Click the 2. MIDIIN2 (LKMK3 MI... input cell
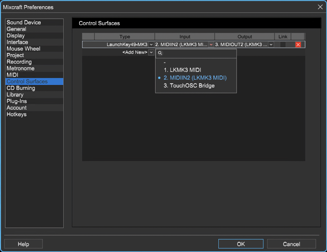Image resolution: width=327 pixels, height=252 pixels. click(x=181, y=45)
